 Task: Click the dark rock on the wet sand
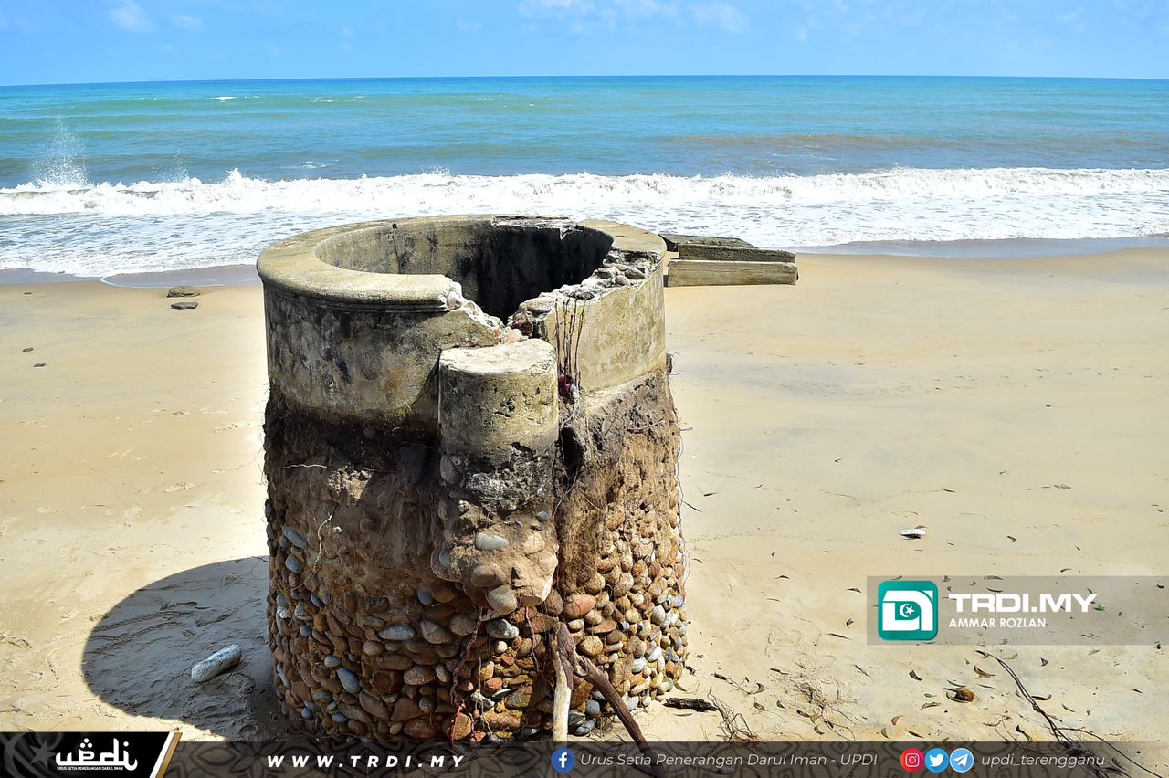tap(183, 291)
